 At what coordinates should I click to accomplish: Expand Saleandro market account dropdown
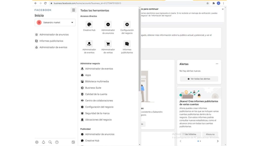coord(55,23)
